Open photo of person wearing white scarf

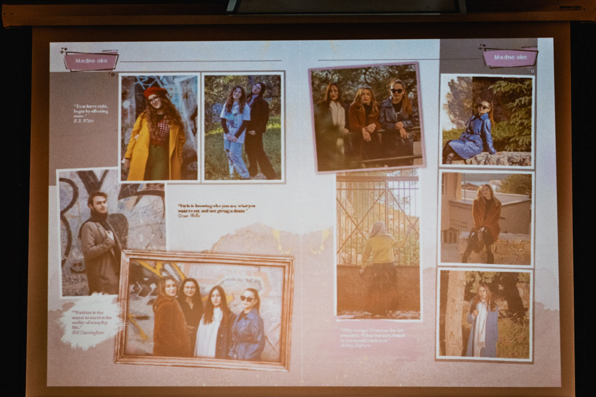point(485,314)
